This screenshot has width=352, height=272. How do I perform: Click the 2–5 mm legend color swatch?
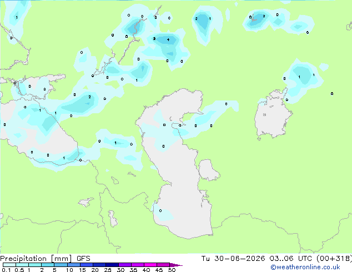48,265
